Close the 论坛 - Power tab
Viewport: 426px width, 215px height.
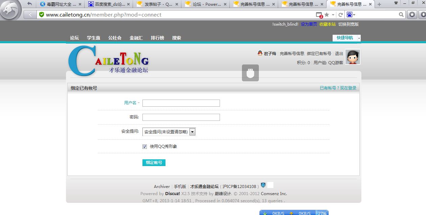(x=225, y=4)
